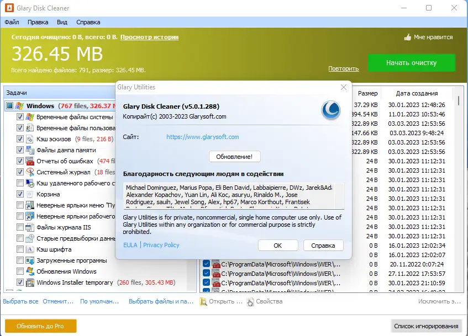Image resolution: width=468 pixels, height=336 pixels.
Task: Click the Старые предвыборки данных icon
Action: pyautogui.click(x=30, y=238)
